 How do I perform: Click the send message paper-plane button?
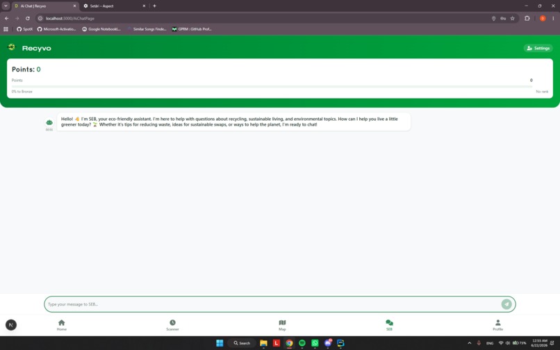(506, 304)
